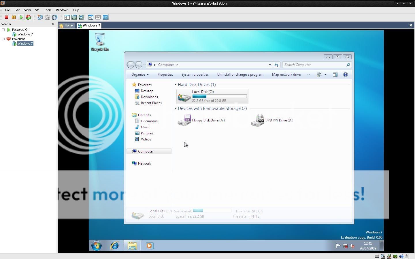The width and height of the screenshot is (415, 259).
Task: Click the Reset virtual machine icon
Action: click(28, 17)
